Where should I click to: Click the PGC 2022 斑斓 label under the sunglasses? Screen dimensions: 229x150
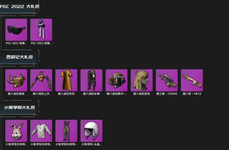(x=16, y=43)
